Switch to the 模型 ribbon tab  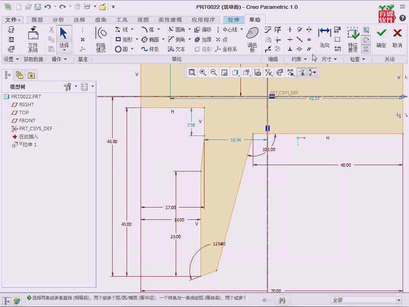[37, 20]
